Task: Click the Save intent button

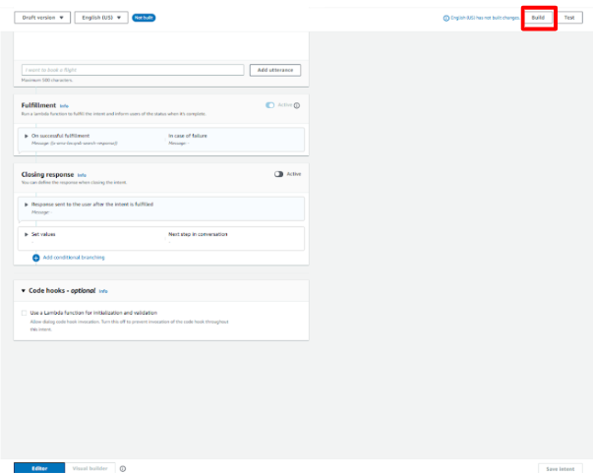Action: 561,469
